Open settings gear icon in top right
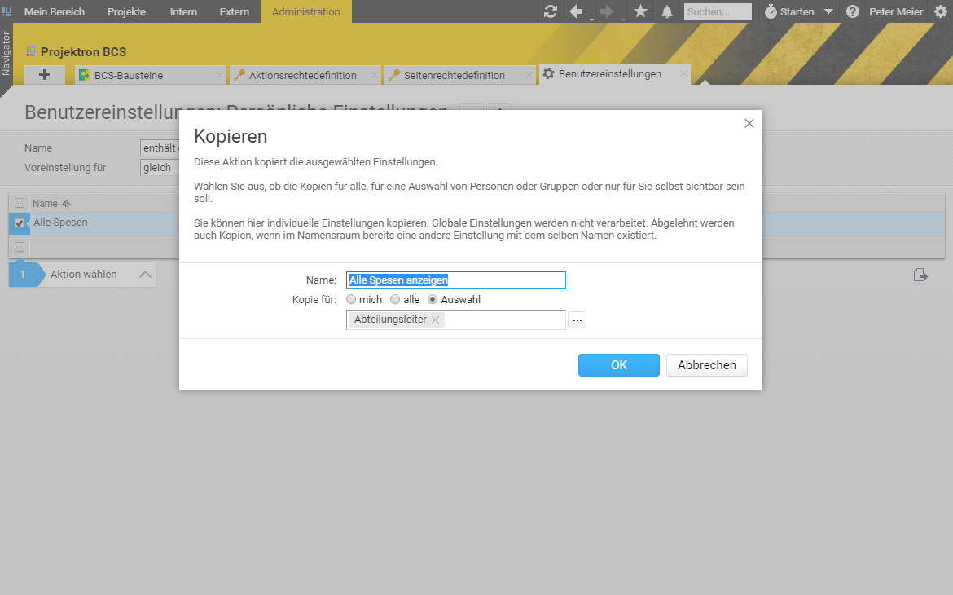Viewport: 953px width, 595px height. 940,11
